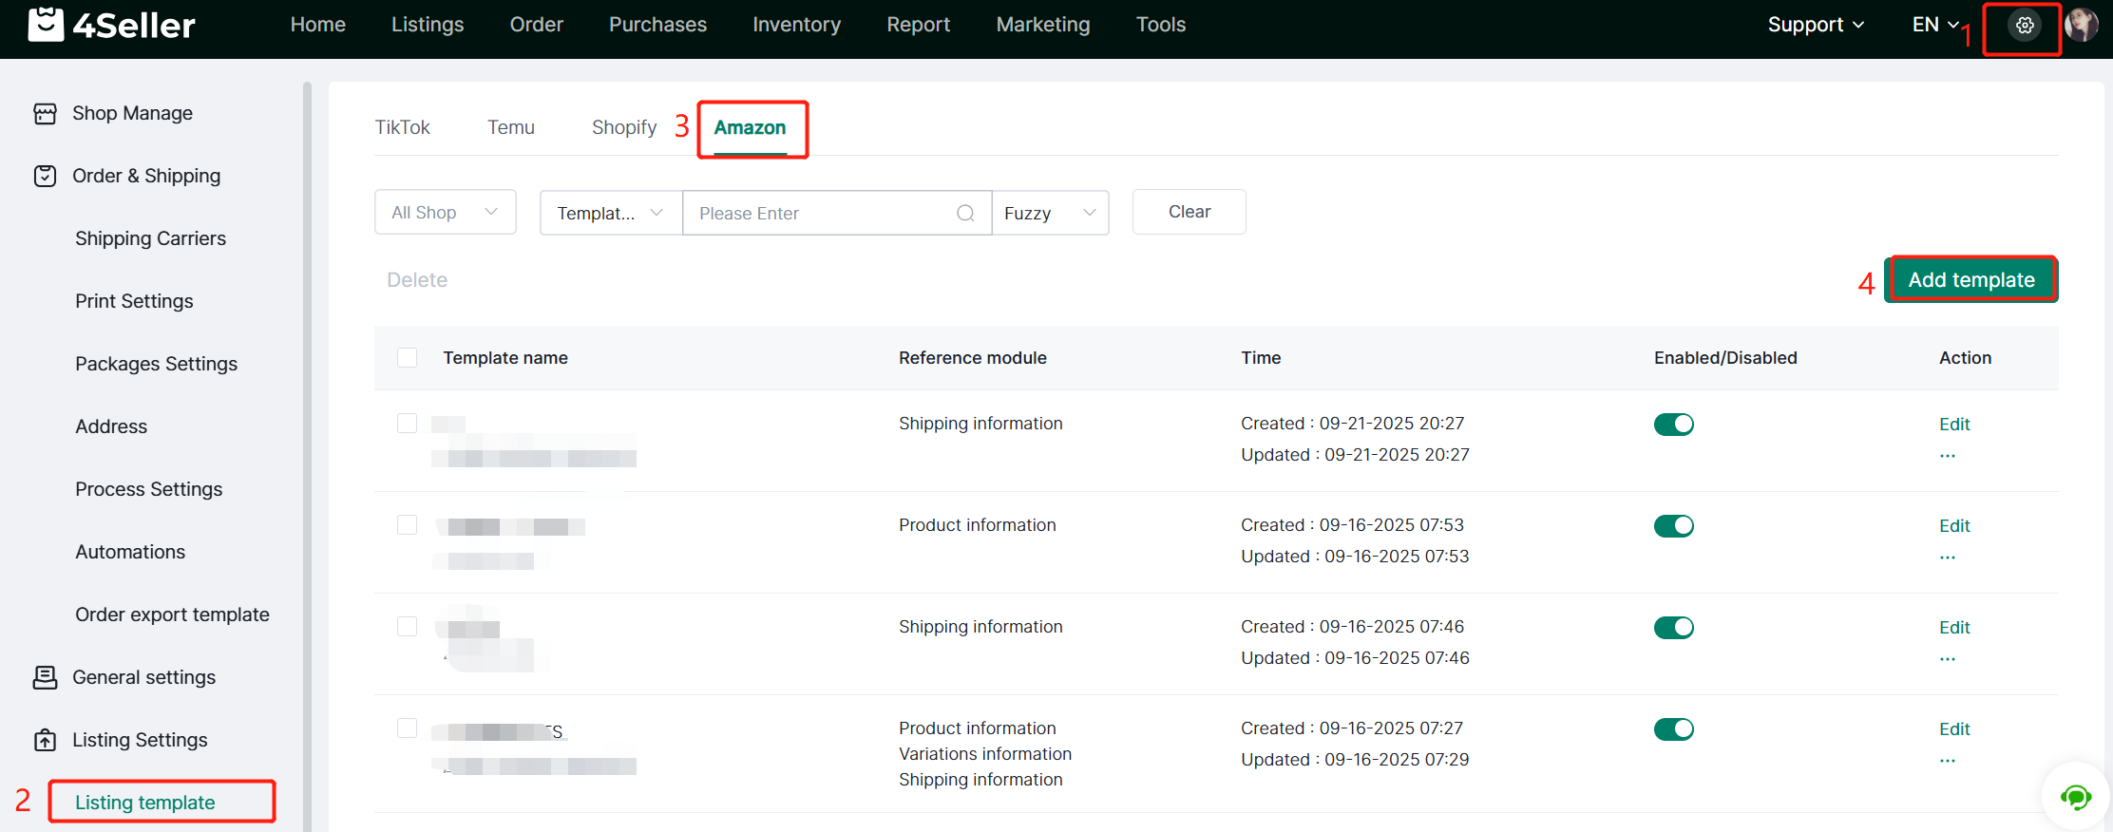2113x832 pixels.
Task: Click the Order & Shipping icon
Action: 45,177
